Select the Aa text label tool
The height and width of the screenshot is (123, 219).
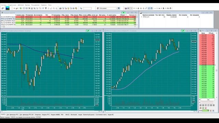tap(159, 8)
